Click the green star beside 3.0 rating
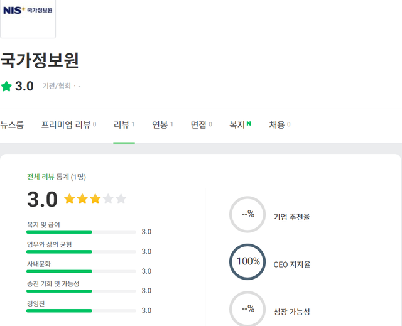 6,86
